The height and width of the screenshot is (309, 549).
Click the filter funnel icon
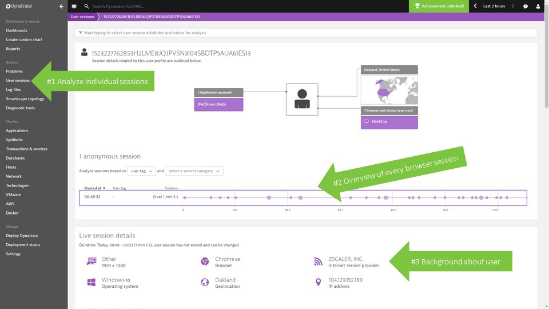click(x=81, y=33)
